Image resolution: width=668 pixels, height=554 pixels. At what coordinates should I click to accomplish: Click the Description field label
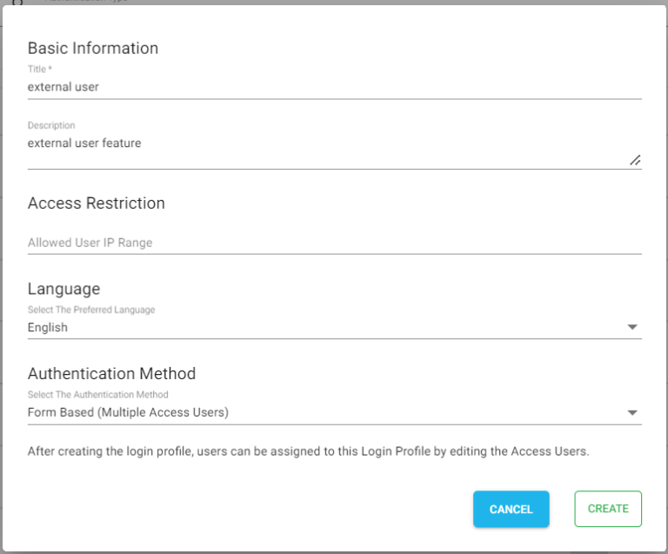coord(51,125)
